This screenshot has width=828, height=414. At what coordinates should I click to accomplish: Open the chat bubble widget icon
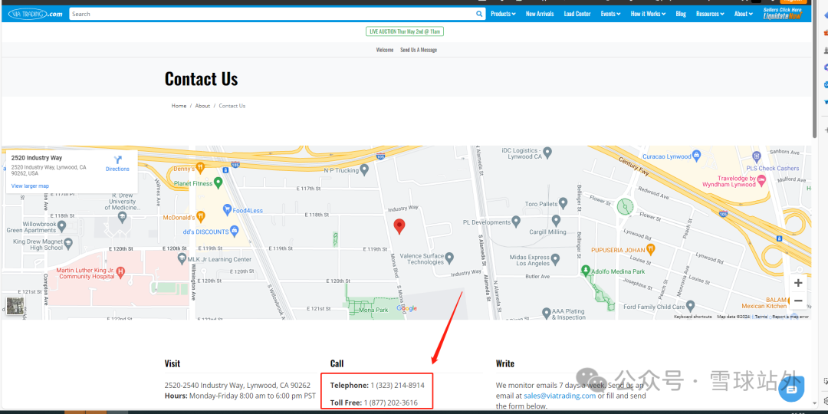click(790, 389)
